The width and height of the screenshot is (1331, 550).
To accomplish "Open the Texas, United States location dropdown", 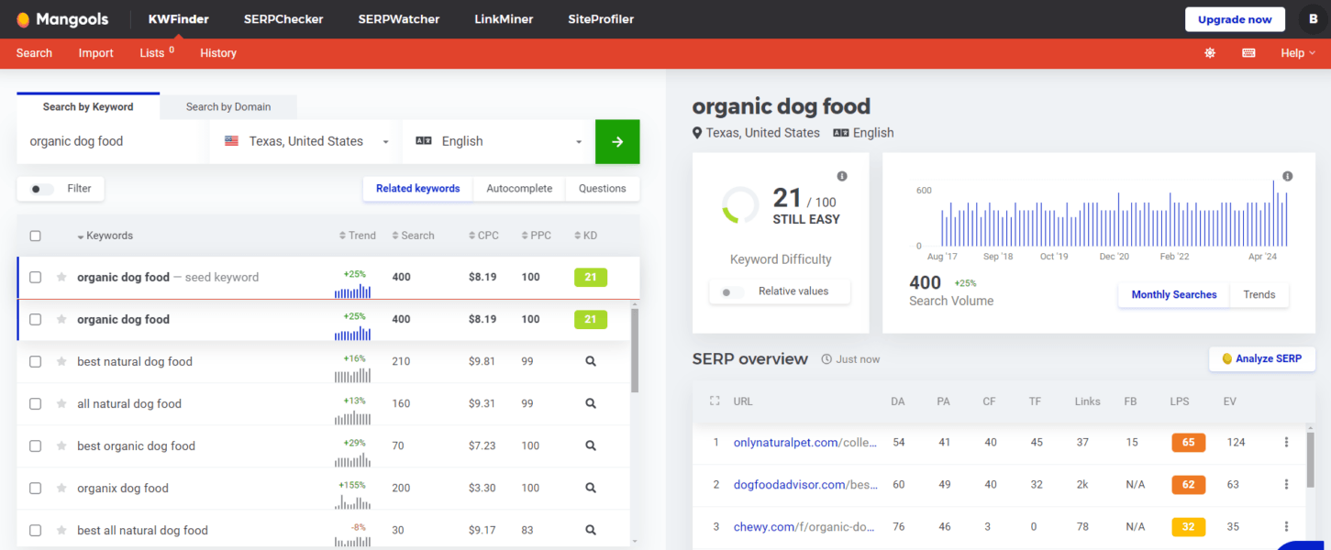I will [x=303, y=141].
